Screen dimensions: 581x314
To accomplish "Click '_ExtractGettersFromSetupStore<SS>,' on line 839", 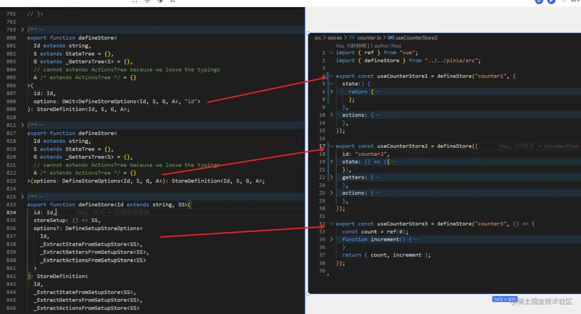I will coord(94,252).
